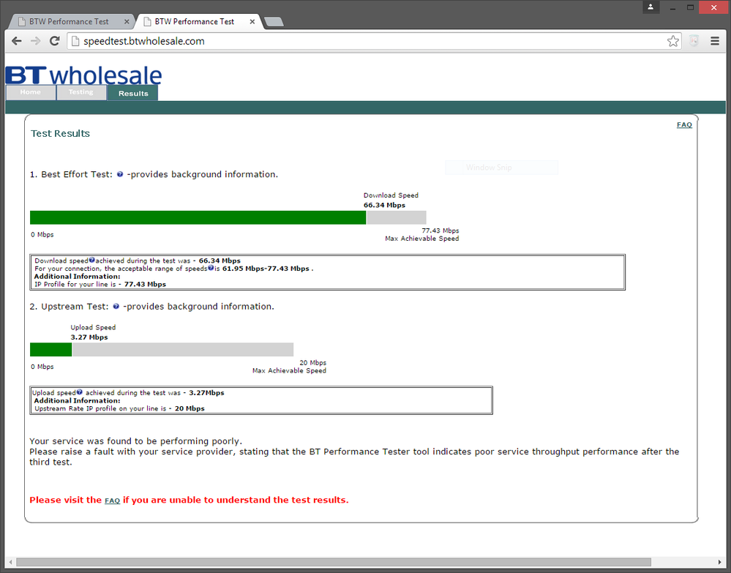Click the BT wholesale logo

coord(83,75)
